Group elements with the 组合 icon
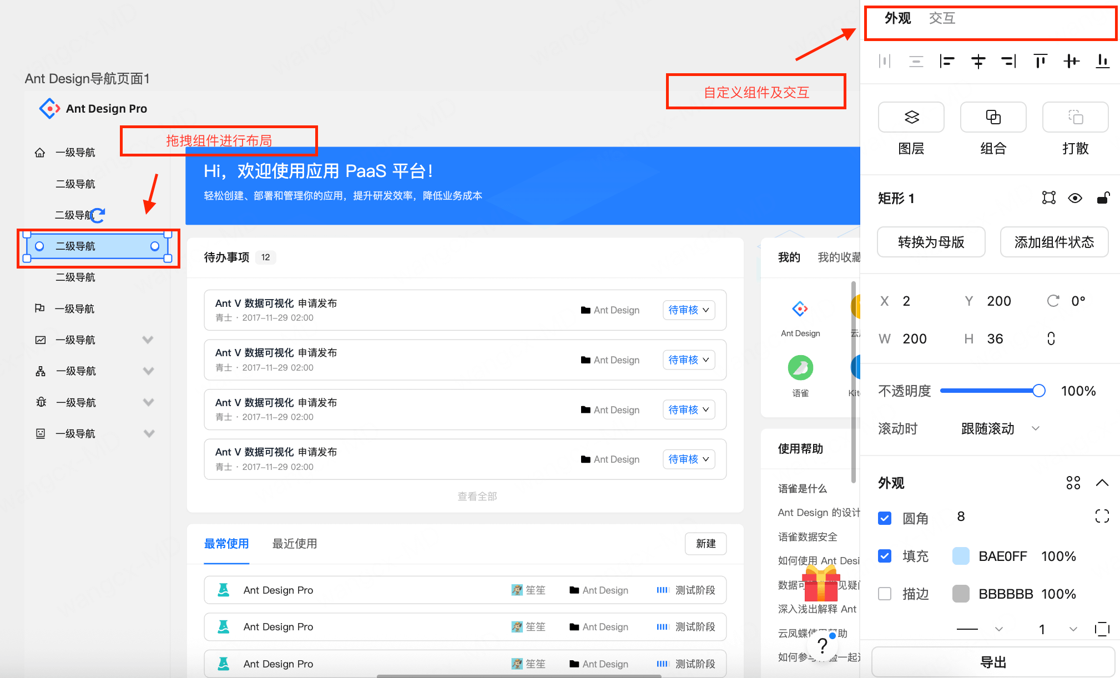 [993, 117]
